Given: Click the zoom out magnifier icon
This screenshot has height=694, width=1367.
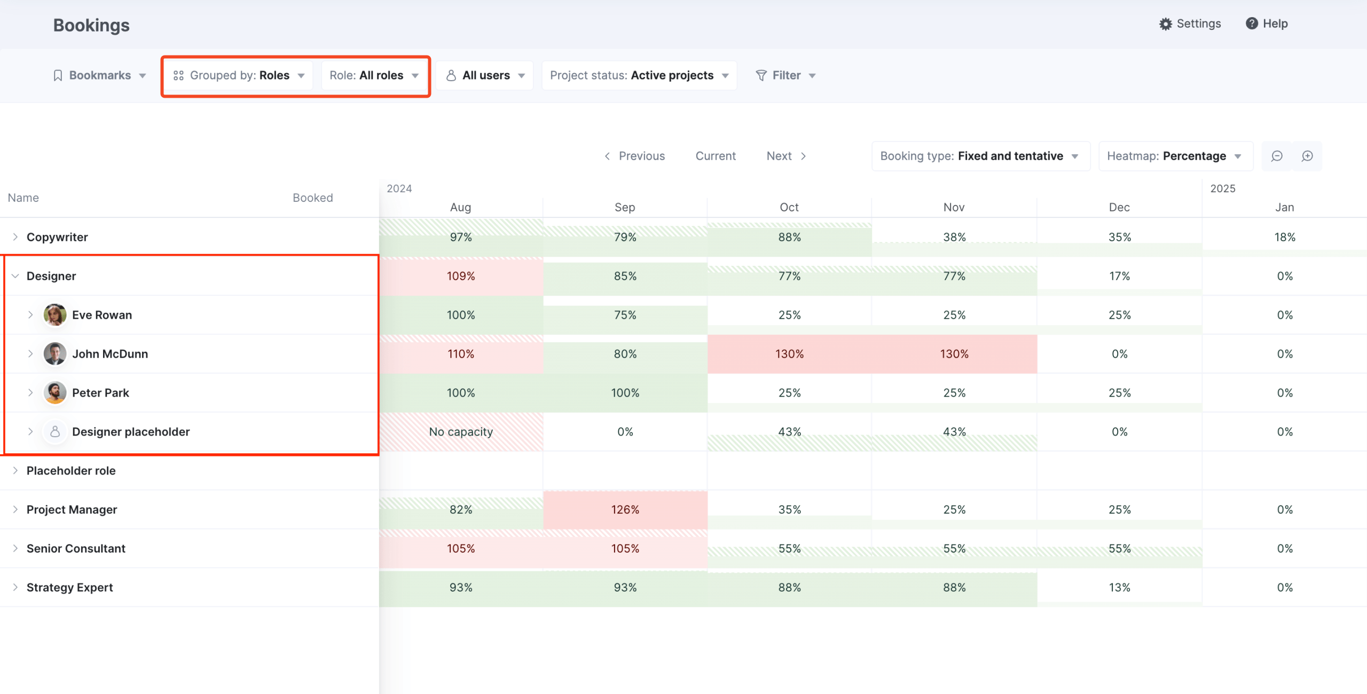Looking at the screenshot, I should coord(1277,156).
